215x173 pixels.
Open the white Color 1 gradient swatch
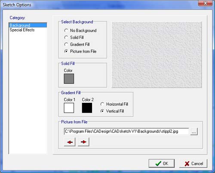click(69, 108)
